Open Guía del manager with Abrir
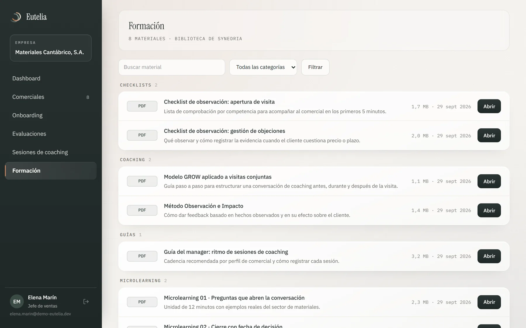The width and height of the screenshot is (526, 328). tap(489, 256)
